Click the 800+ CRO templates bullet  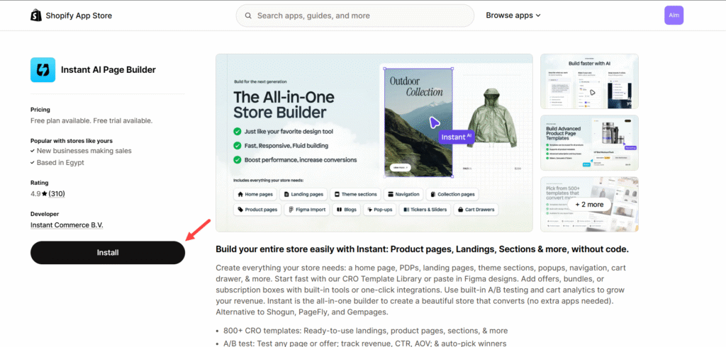[365, 331]
